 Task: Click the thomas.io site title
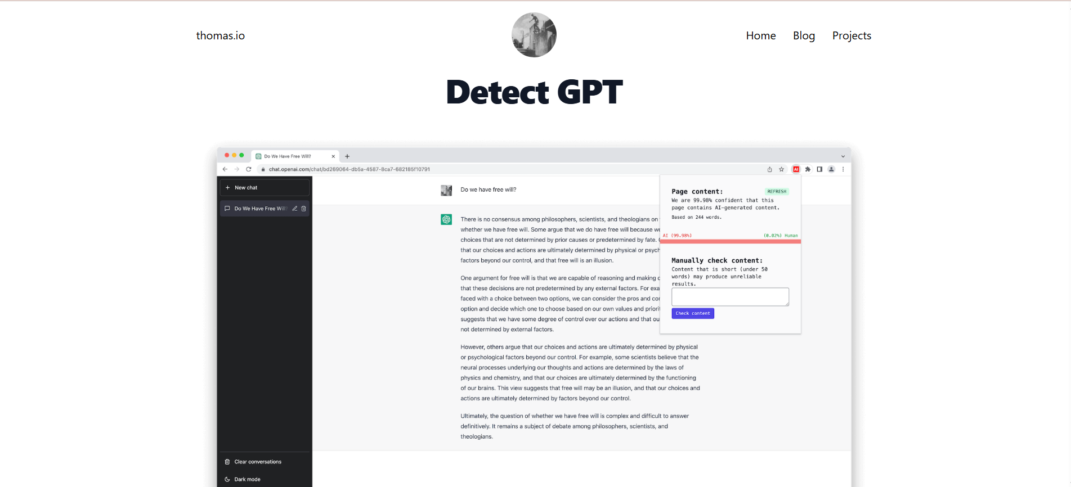pyautogui.click(x=220, y=35)
